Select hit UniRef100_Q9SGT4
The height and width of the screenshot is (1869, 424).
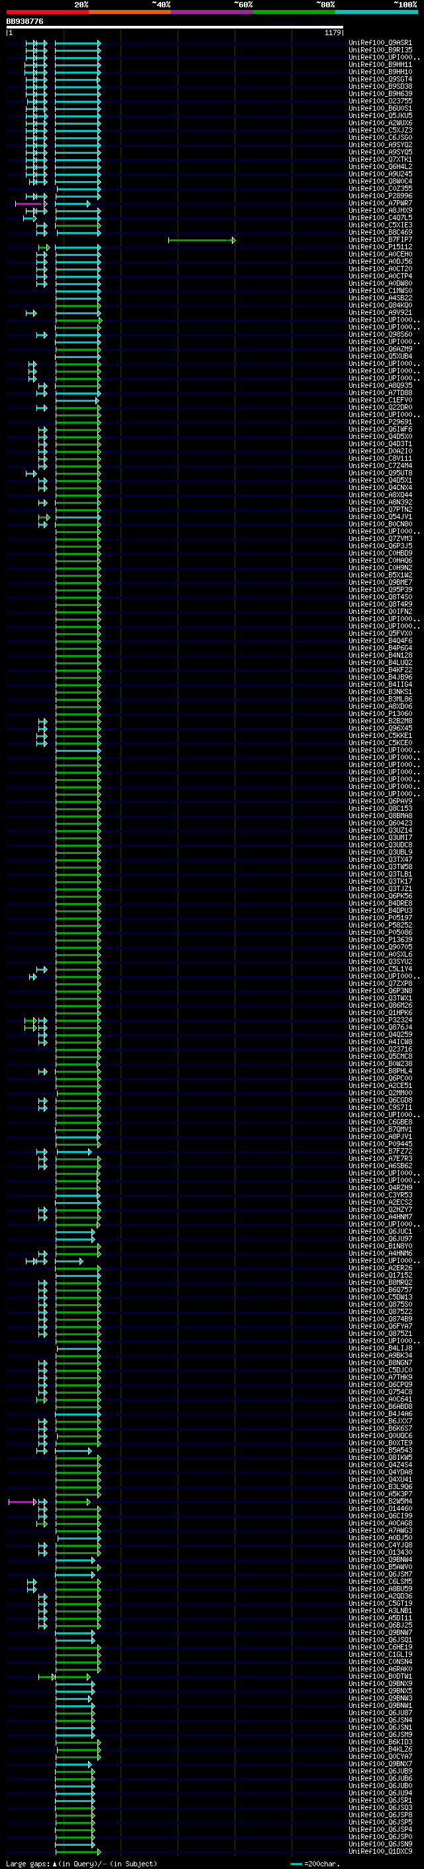coord(380,79)
